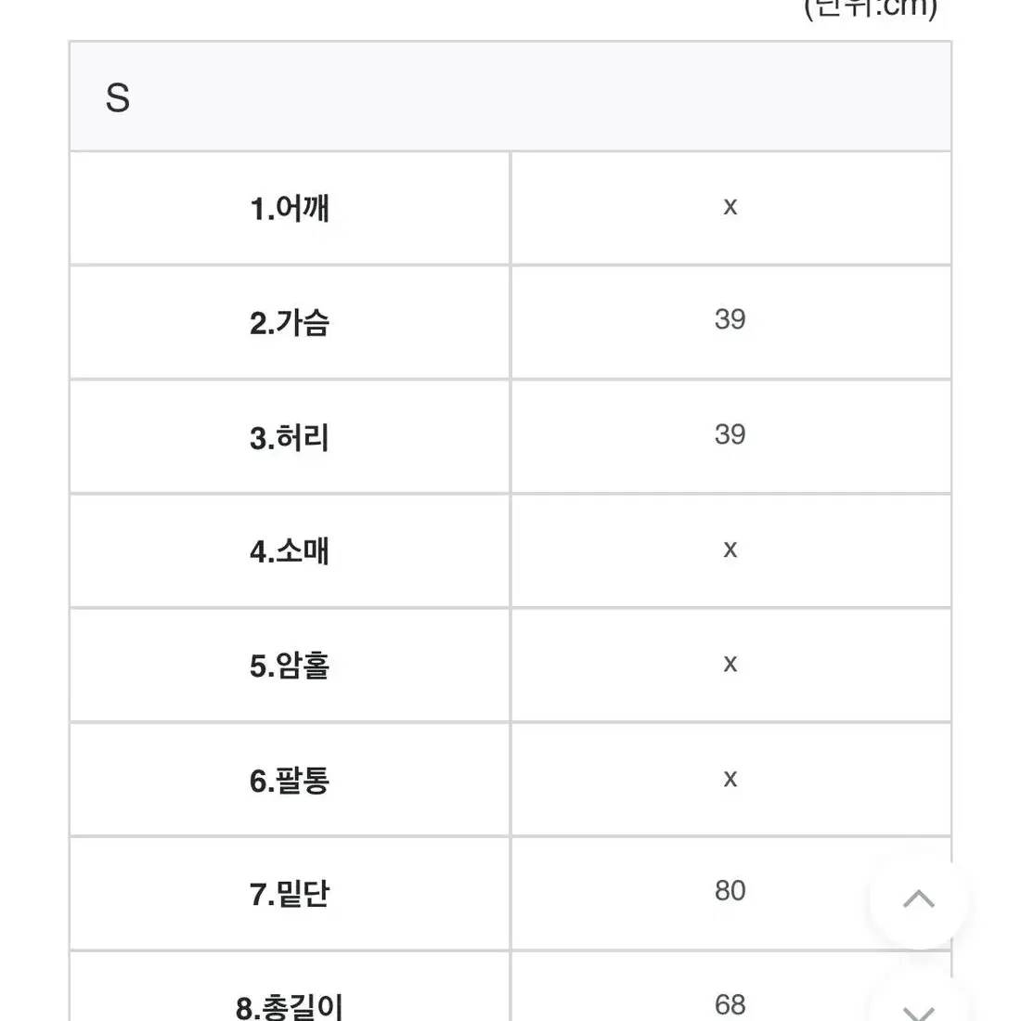Select the 총길이 value 68
Image resolution: width=1021 pixels, height=1021 pixels.
pos(730,1004)
